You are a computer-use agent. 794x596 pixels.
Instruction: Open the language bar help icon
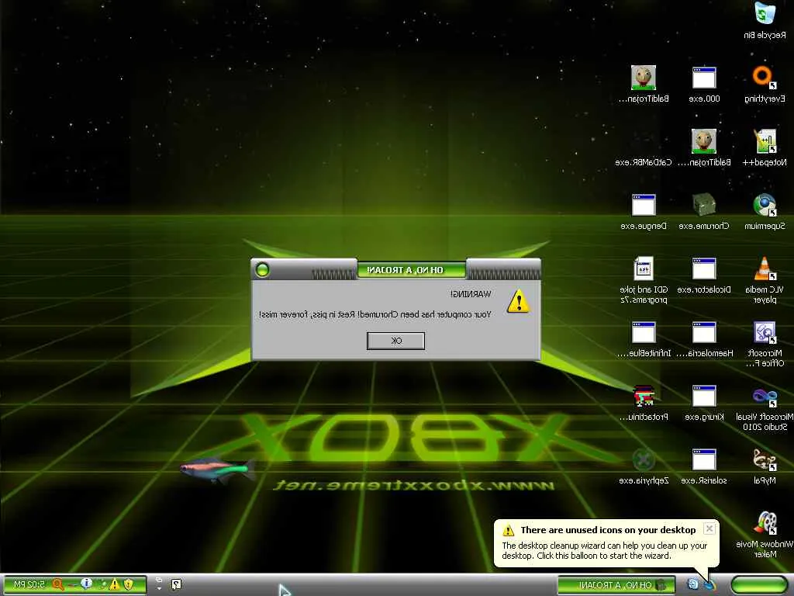tap(176, 584)
